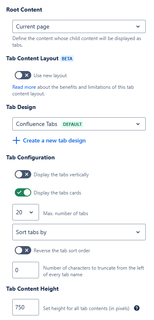Click the truncate characters input field
Viewport: 154px width, 320px height.
pyautogui.click(x=25, y=270)
